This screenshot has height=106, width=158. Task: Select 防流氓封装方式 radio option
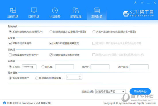coord(51,32)
